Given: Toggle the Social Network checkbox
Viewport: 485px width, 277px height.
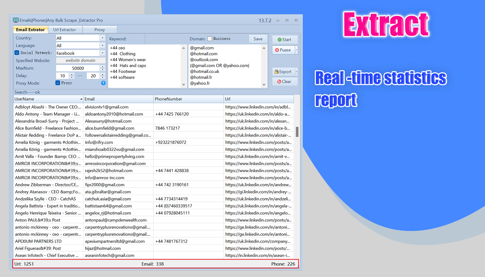Looking at the screenshot, I should pyautogui.click(x=17, y=53).
